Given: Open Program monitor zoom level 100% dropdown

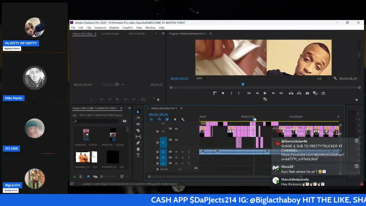Looking at the screenshot, I should click(202, 78).
